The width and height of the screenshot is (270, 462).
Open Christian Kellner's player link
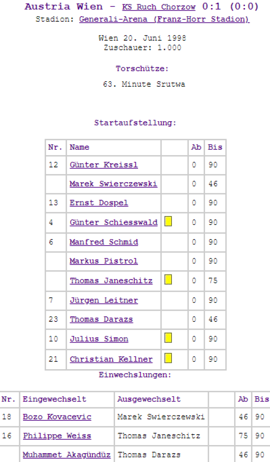[x=111, y=360]
